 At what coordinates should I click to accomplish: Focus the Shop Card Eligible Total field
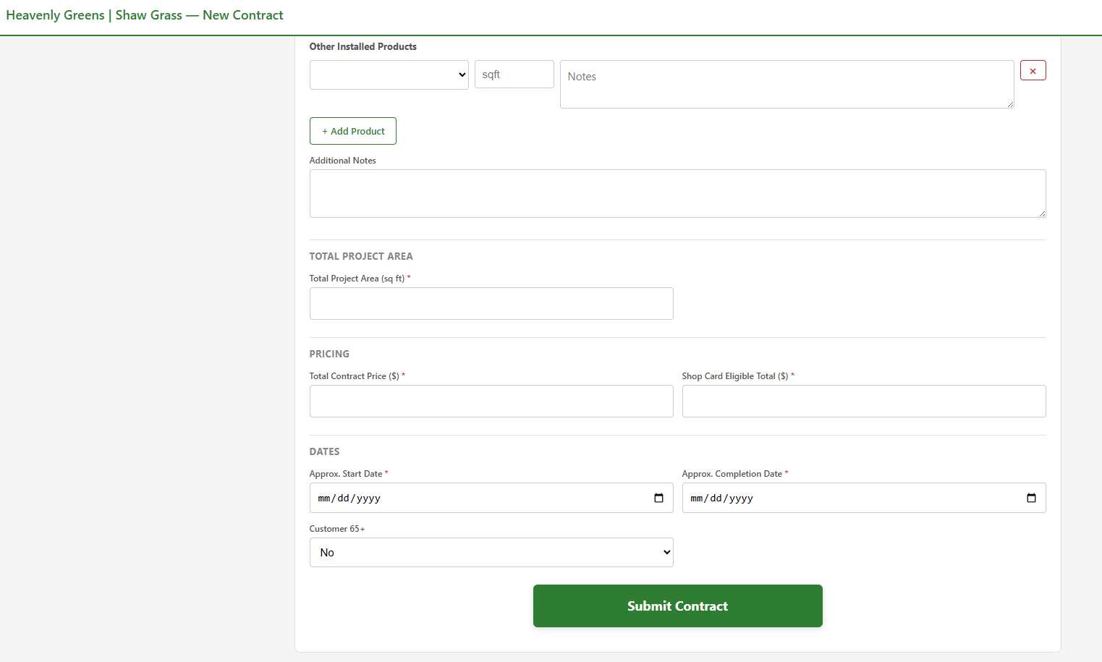click(x=864, y=401)
